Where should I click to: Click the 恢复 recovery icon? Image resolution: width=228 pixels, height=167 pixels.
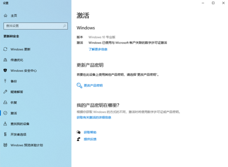[x=5, y=102]
